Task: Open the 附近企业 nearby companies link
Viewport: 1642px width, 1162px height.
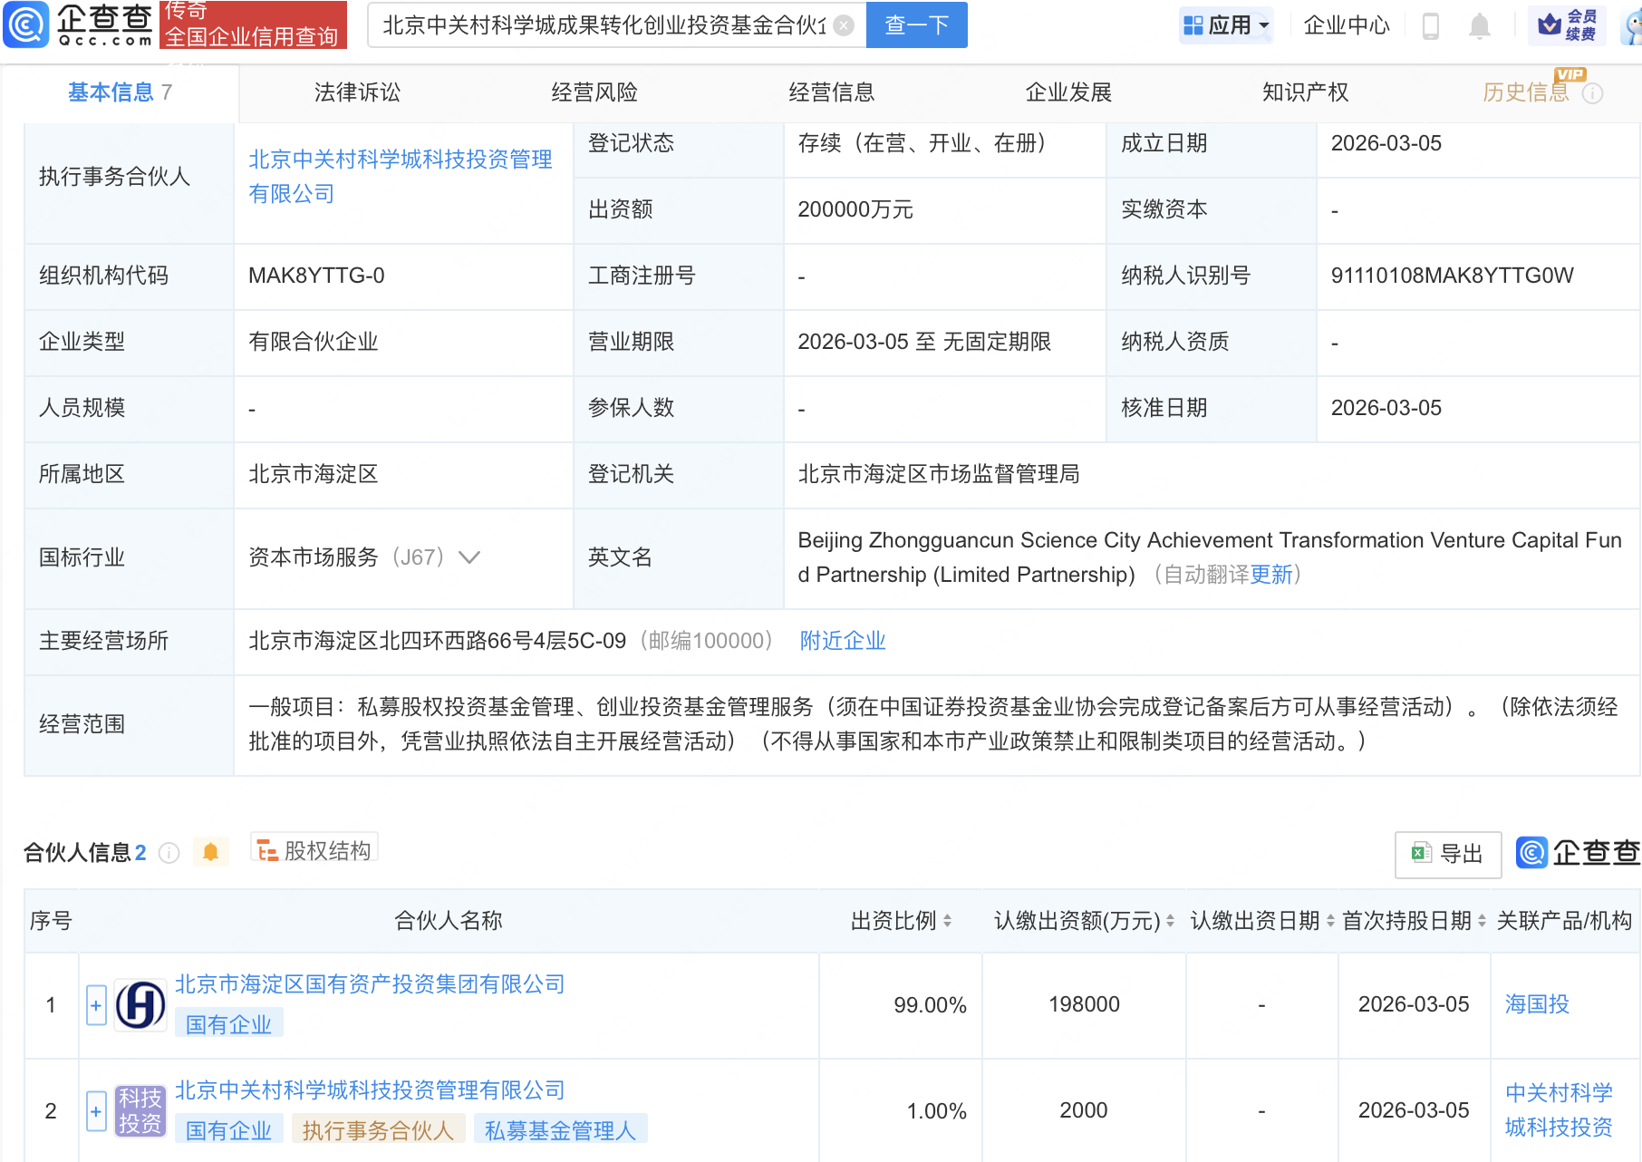Action: click(842, 641)
